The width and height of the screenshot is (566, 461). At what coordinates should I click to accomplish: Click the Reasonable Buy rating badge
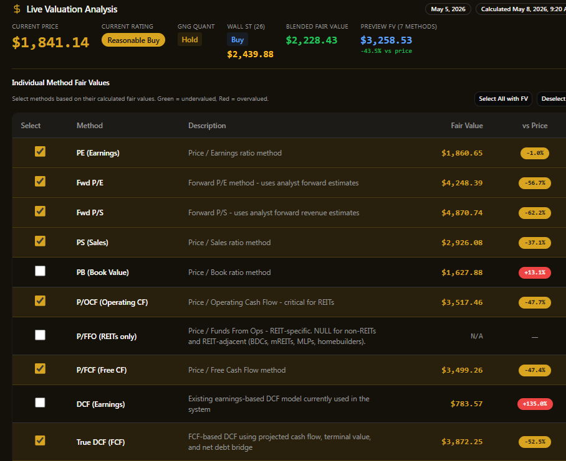133,40
